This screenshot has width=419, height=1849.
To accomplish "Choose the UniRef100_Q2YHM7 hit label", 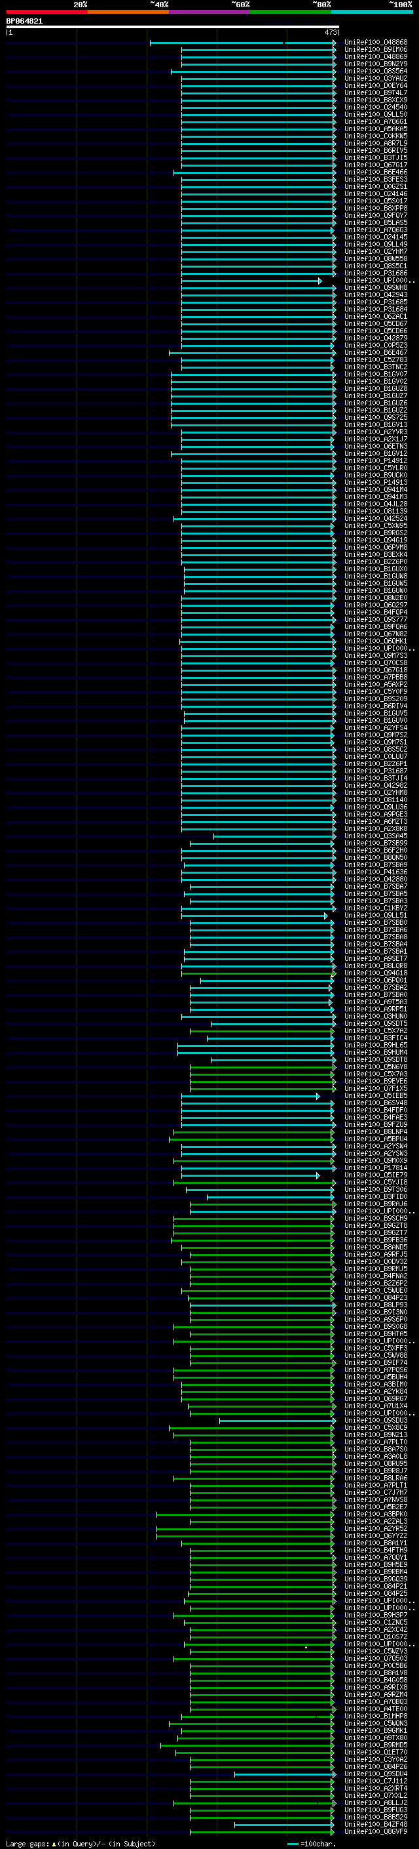I will 376,251.
